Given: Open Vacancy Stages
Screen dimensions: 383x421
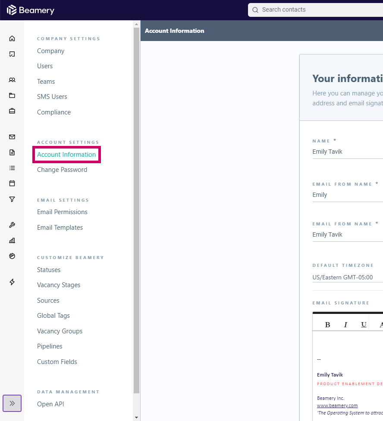Looking at the screenshot, I should coord(59,285).
